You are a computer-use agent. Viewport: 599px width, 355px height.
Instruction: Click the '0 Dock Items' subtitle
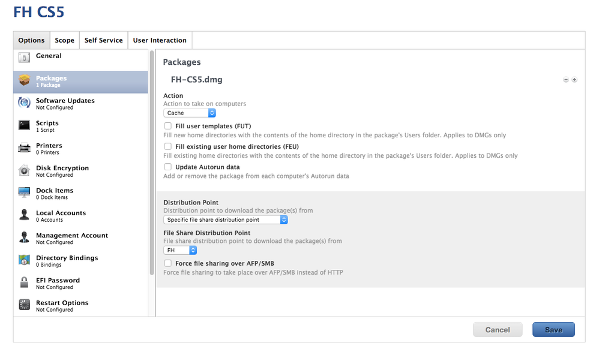coord(52,197)
